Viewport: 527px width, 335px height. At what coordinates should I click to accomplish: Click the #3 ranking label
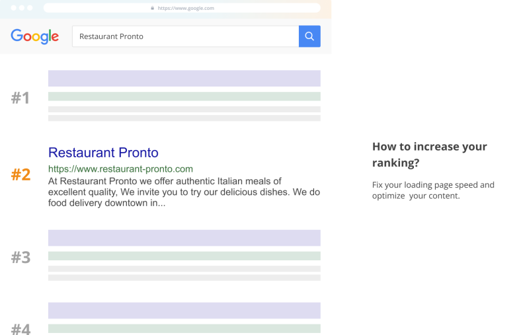[x=21, y=258]
